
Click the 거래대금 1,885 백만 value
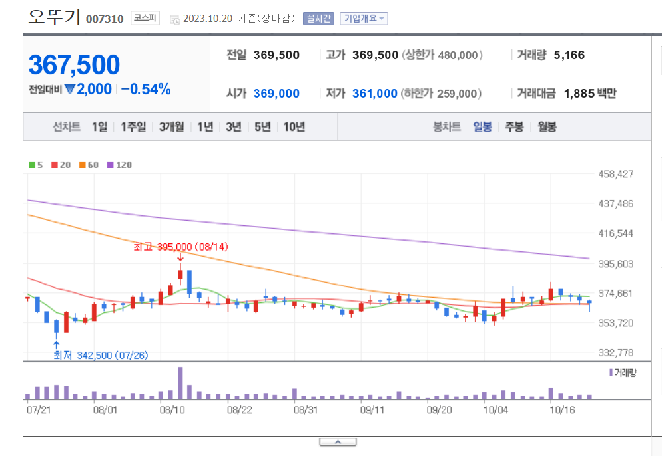pyautogui.click(x=590, y=94)
